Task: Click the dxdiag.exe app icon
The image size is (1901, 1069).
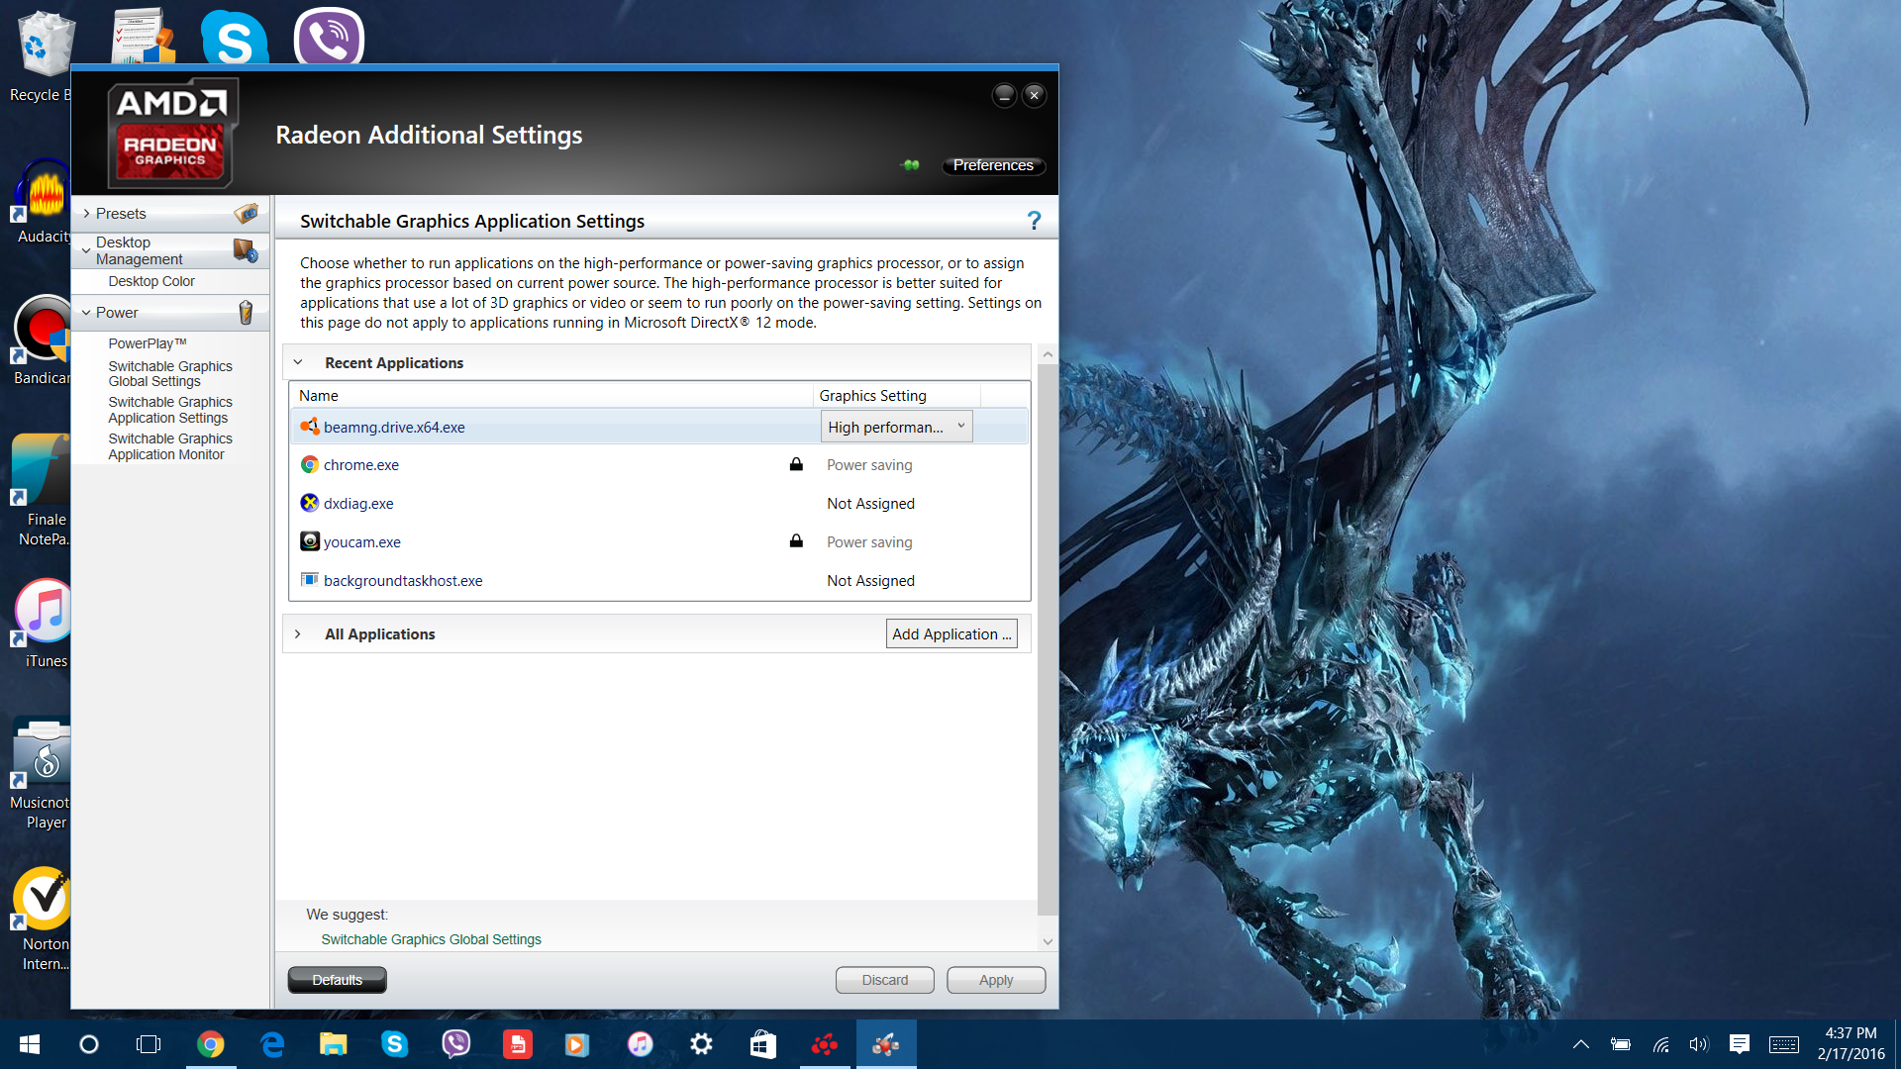Action: coord(310,503)
